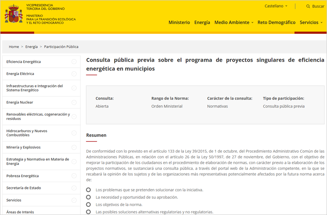Open the Energía top menu item
The height and width of the screenshot is (215, 327).
(x=202, y=22)
